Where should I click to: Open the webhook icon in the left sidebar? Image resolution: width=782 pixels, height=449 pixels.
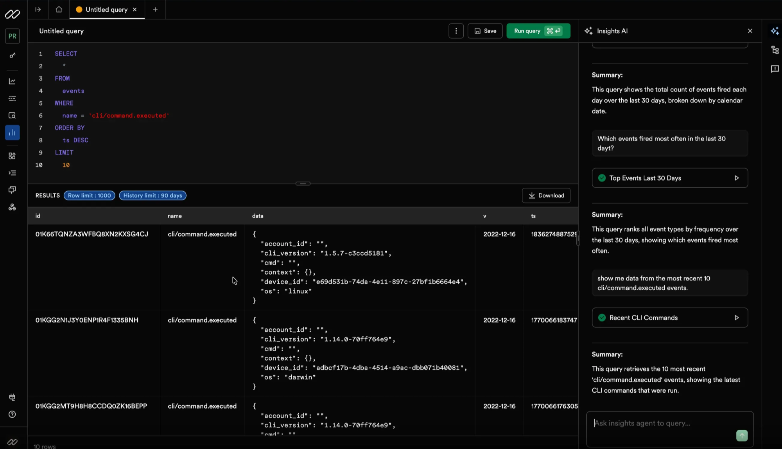click(x=12, y=207)
